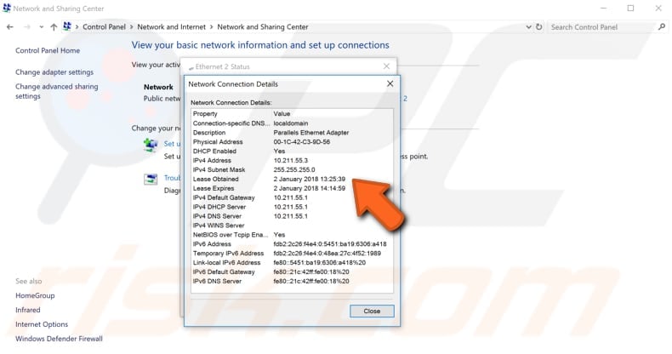Minimize the Network and Sharing Center window
Screen dimensions: 672x354
tap(603, 9)
